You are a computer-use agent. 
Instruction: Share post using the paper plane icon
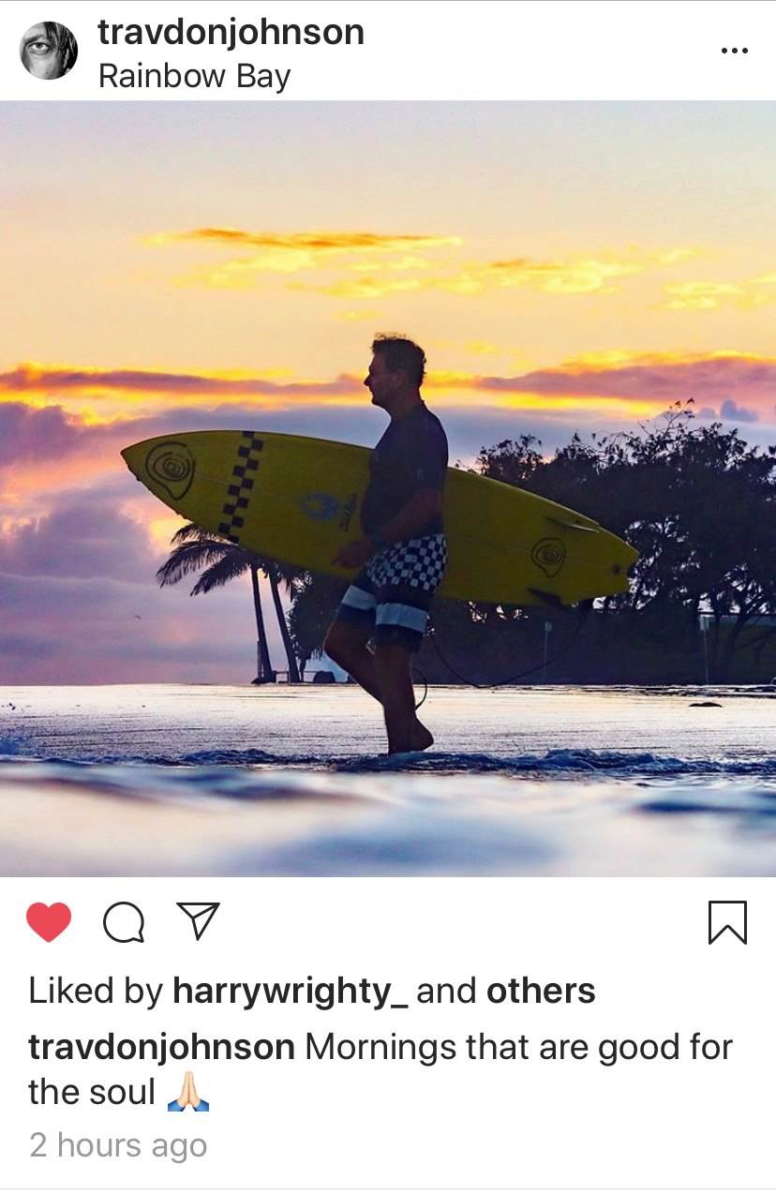click(x=198, y=921)
